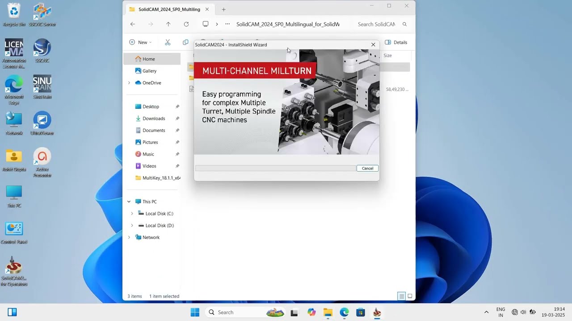This screenshot has width=572, height=321.
Task: Launch UltraViewer desktop shortcut
Action: 42,123
